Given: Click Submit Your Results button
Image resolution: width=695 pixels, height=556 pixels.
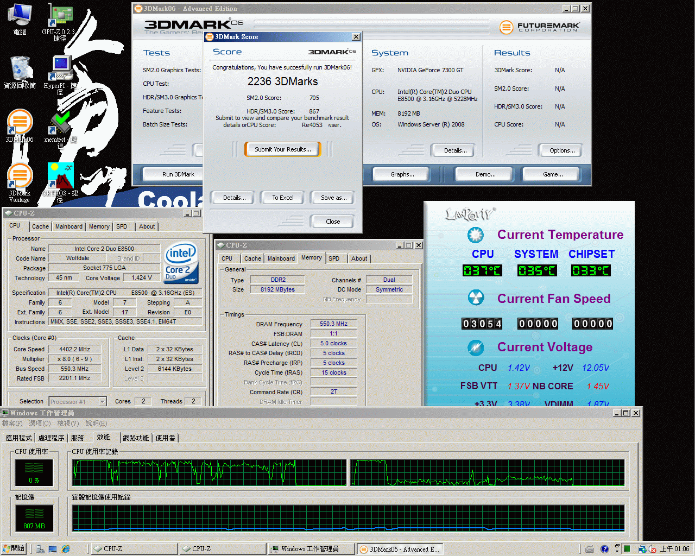Looking at the screenshot, I should (283, 149).
